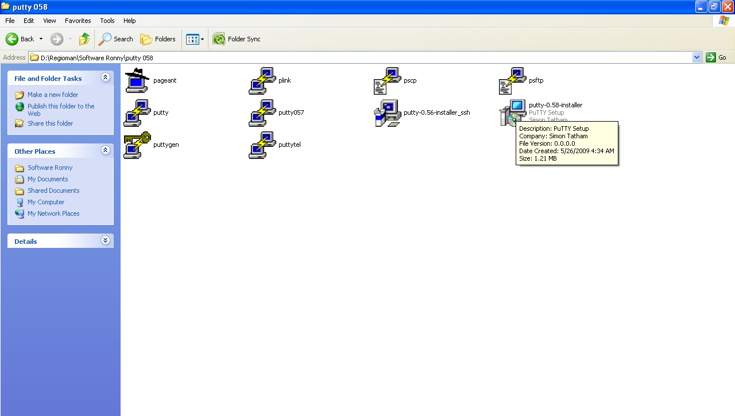Select the pscp file icon
This screenshot has width=735, height=416.
(x=388, y=80)
